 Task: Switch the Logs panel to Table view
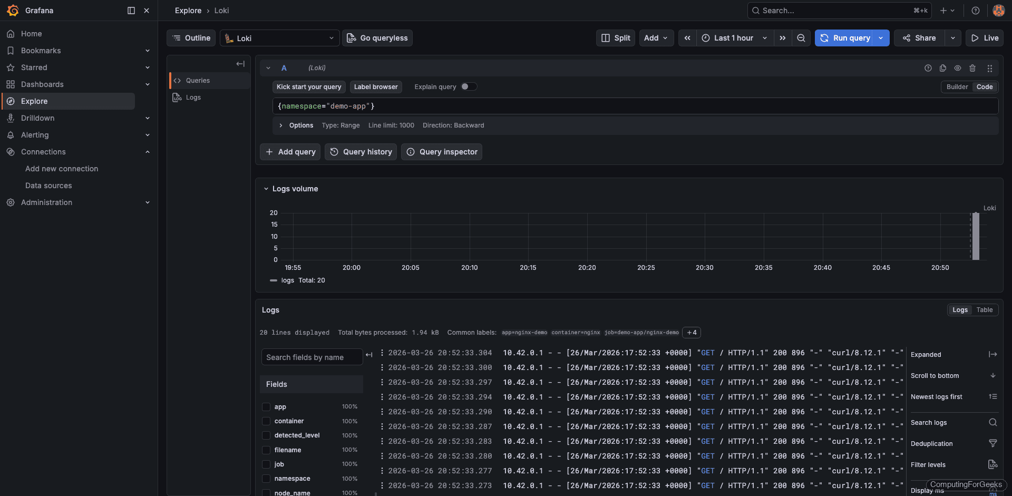click(985, 310)
